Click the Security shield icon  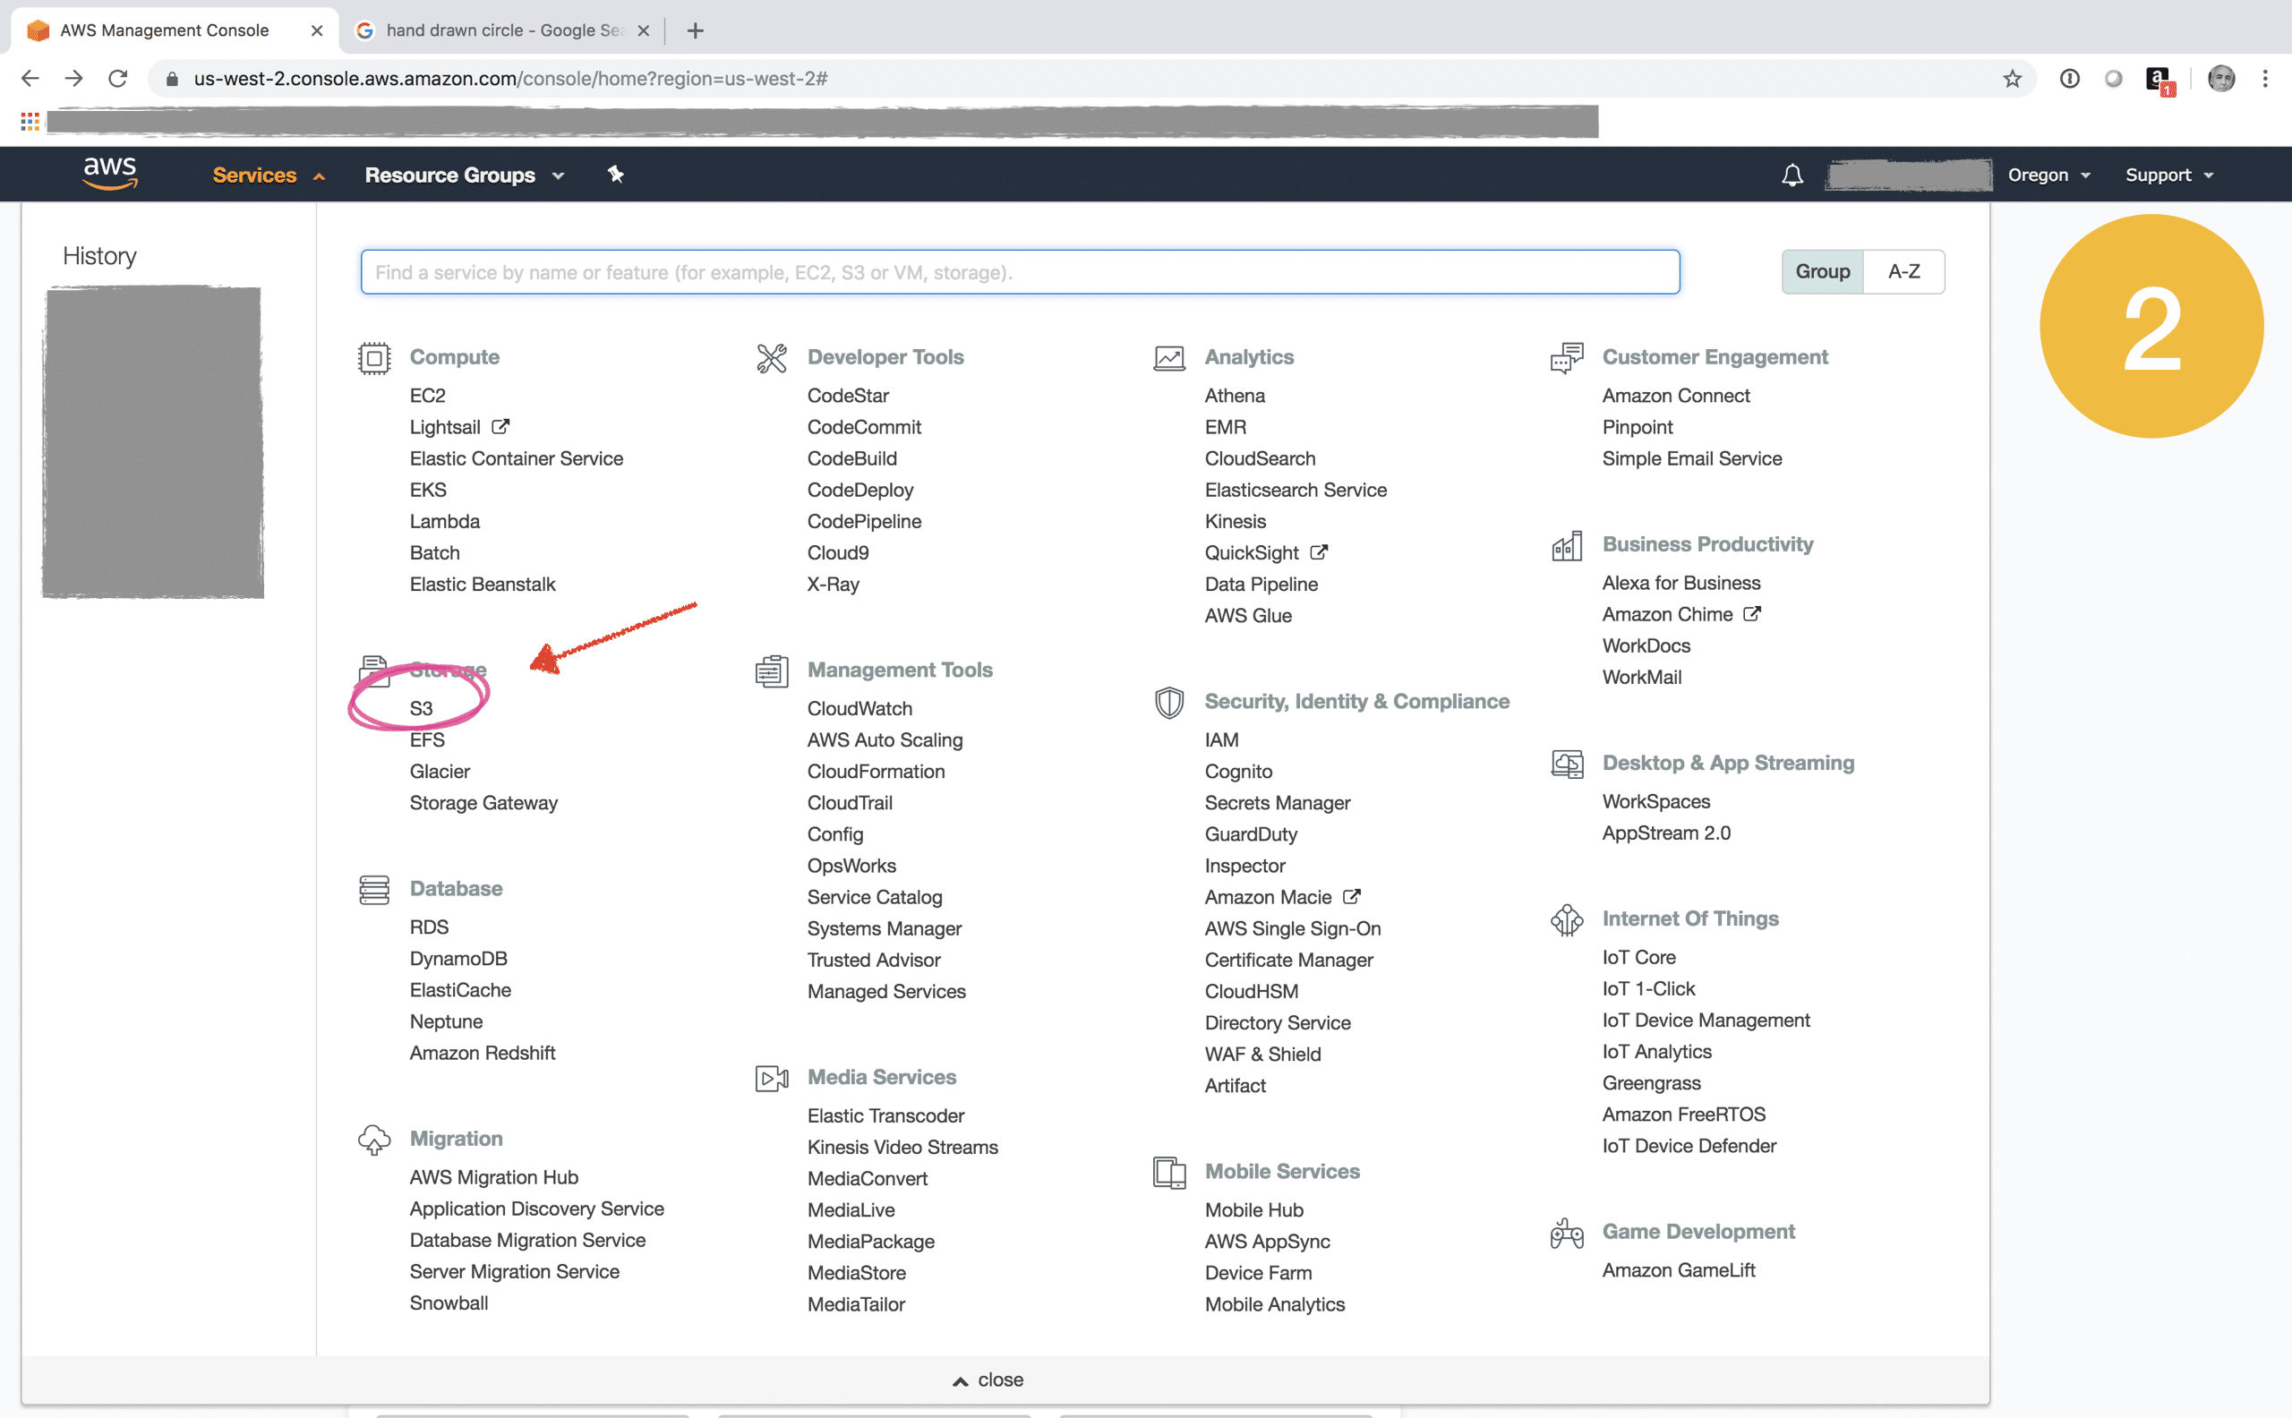tap(1168, 703)
